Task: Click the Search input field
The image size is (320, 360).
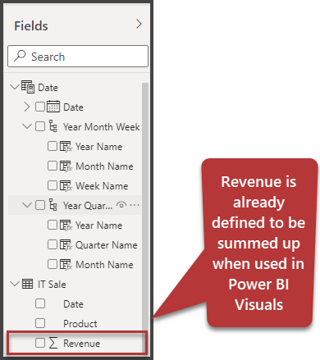Action: click(x=78, y=57)
